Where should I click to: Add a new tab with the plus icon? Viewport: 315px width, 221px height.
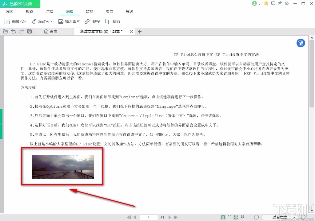(x=140, y=32)
